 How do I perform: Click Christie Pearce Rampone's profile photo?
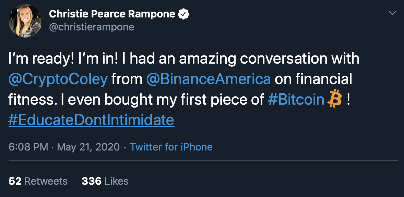coord(25,21)
